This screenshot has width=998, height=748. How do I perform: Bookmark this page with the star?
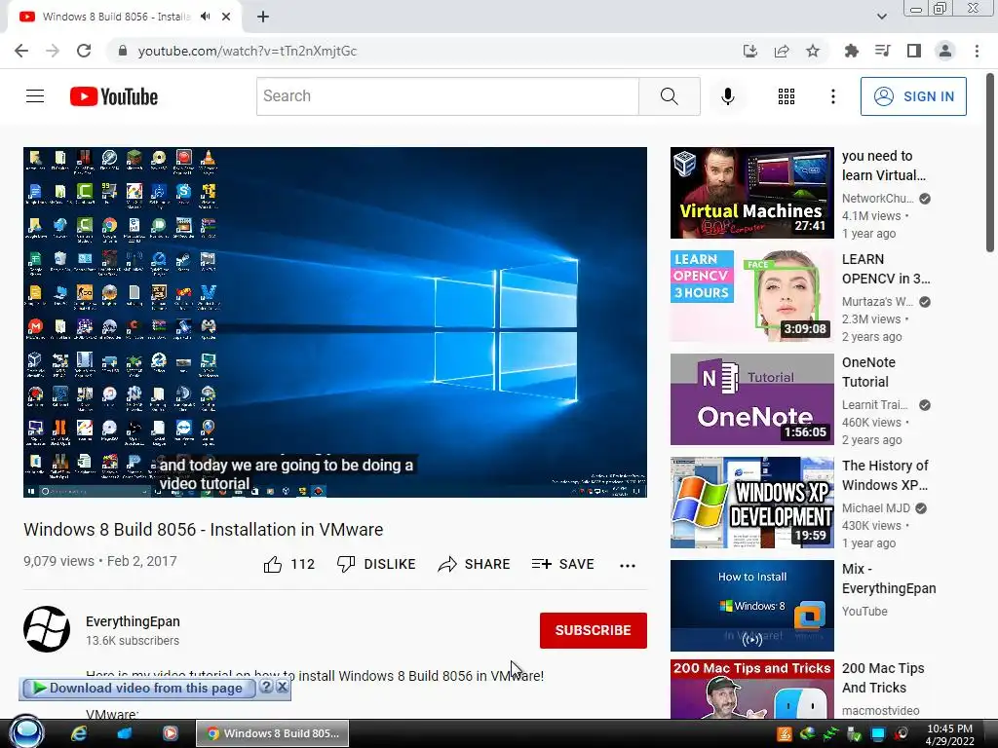pyautogui.click(x=813, y=51)
